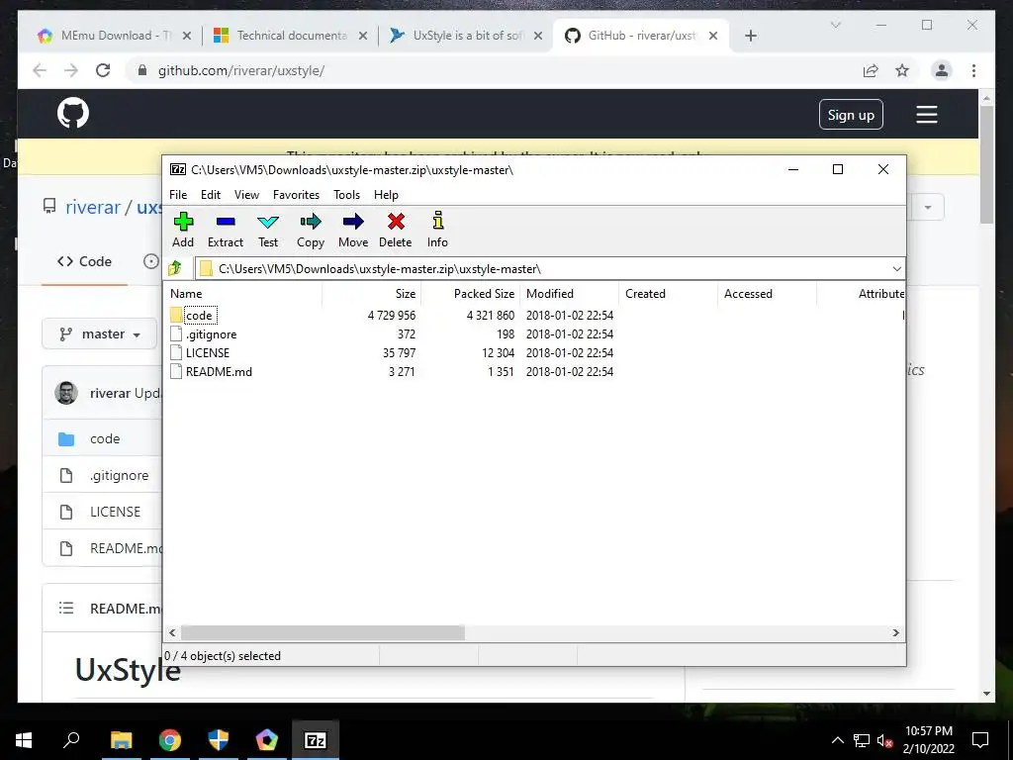
Task: Sort by Accessed column header
Action: (x=767, y=293)
